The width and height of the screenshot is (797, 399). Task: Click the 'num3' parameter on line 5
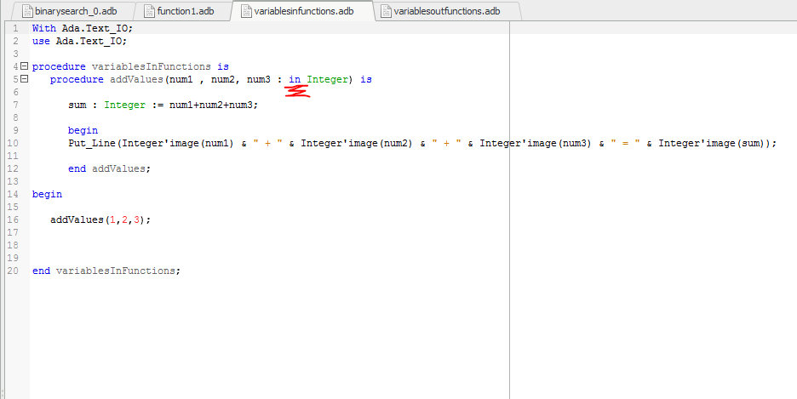point(258,80)
